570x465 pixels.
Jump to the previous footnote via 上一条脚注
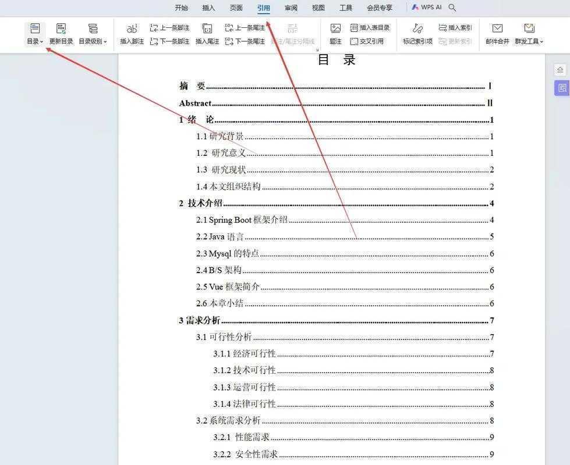point(168,27)
